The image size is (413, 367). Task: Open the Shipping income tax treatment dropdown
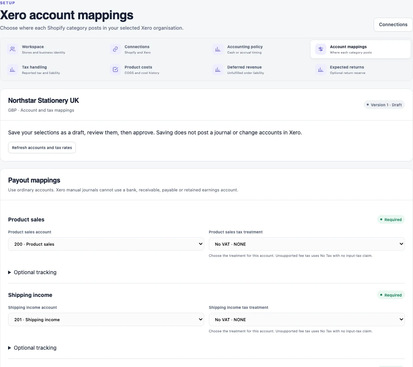[307, 319]
